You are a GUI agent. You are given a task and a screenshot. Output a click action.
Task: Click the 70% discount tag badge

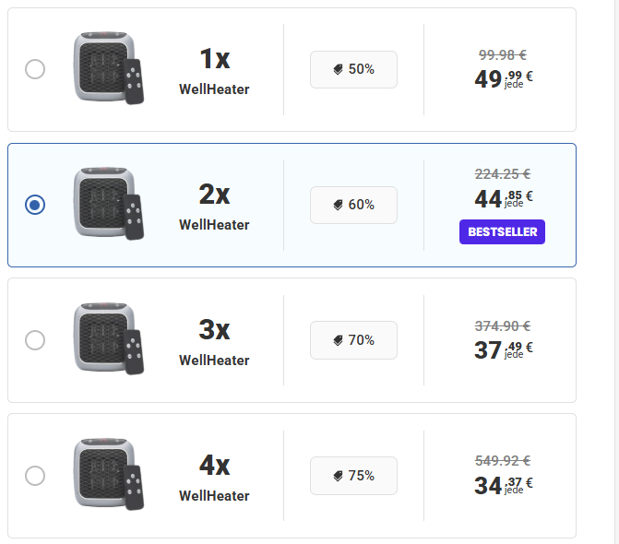[353, 340]
